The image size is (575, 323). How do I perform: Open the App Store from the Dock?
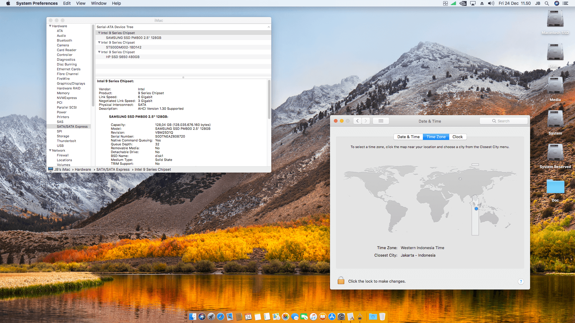click(x=332, y=316)
